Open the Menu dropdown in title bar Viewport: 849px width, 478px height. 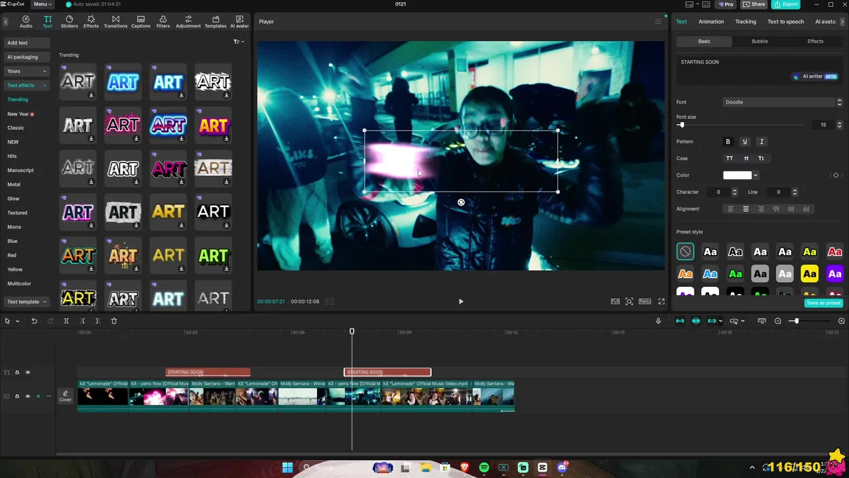(43, 4)
